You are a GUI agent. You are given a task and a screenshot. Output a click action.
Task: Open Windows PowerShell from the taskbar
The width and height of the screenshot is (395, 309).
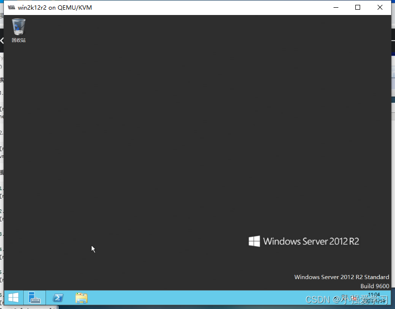[58, 297]
